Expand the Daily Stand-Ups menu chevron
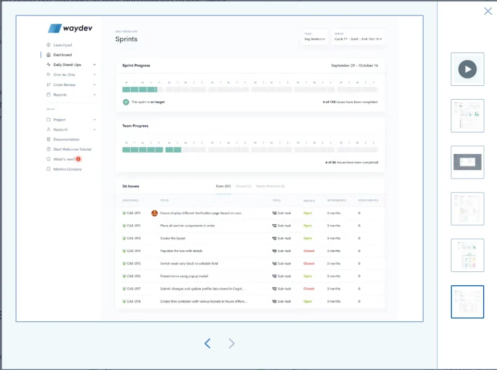This screenshot has height=370, width=497. (x=95, y=65)
